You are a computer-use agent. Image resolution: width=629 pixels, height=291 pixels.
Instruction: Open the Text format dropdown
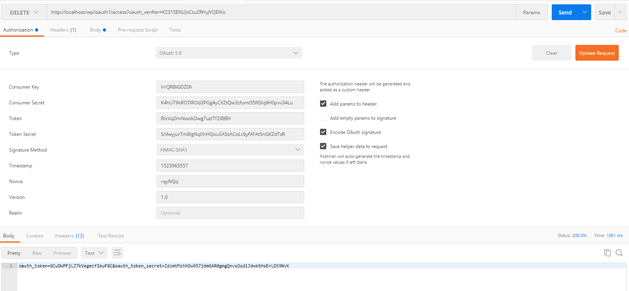tap(94, 253)
